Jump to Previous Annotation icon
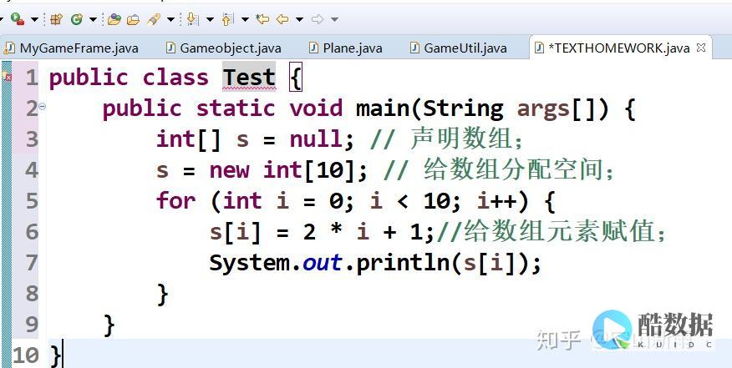732x368 pixels. [227, 19]
